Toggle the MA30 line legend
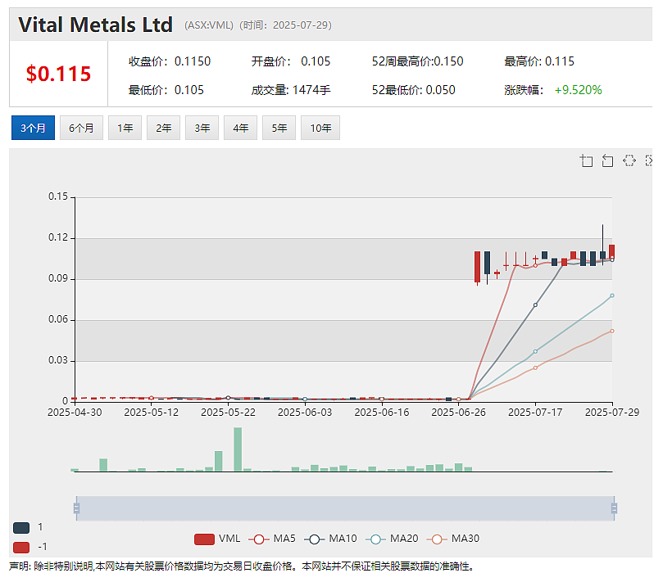 [453, 539]
